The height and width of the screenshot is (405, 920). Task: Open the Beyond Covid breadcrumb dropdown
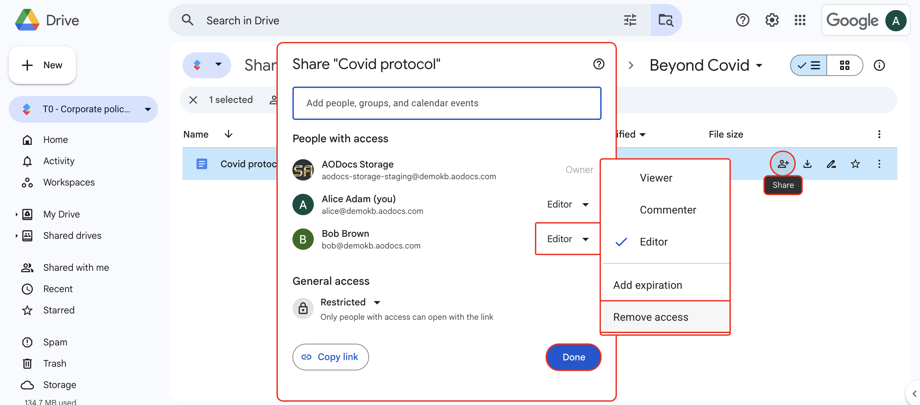click(x=758, y=65)
